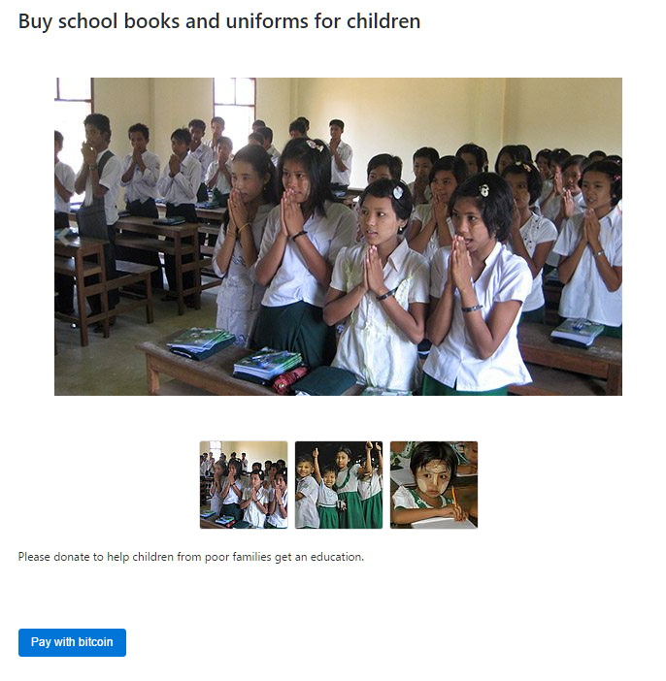
Task: Click the large classroom photo in the carousel
Action: 338,237
